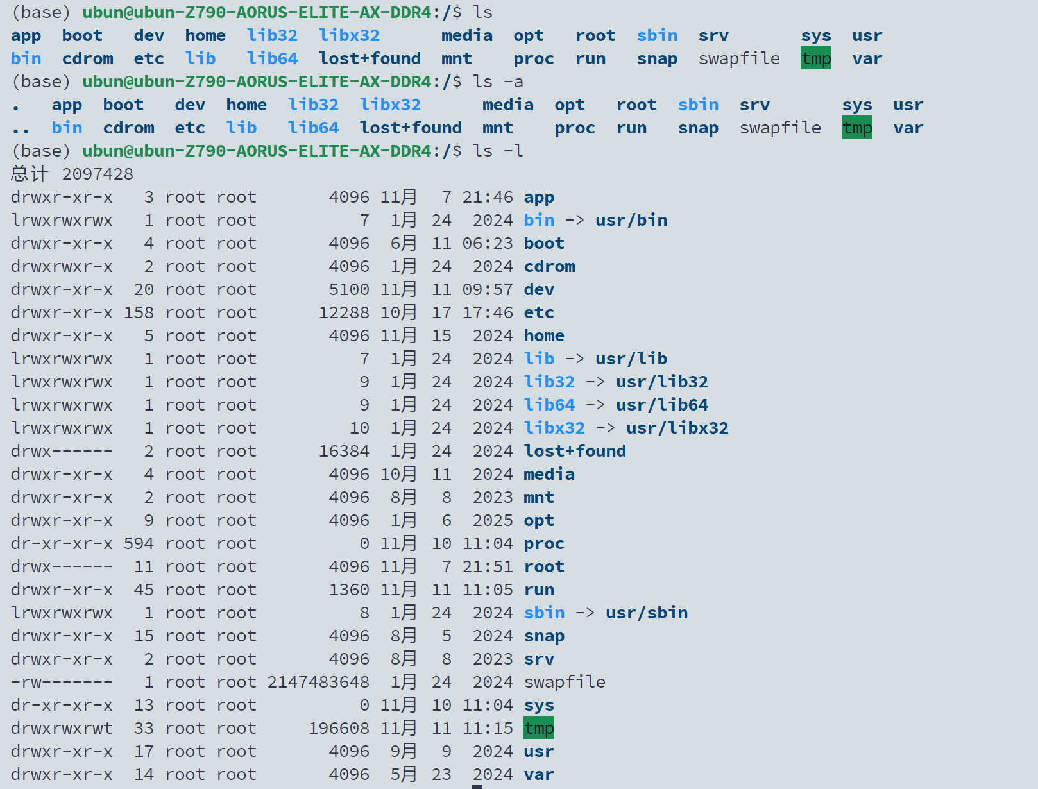The width and height of the screenshot is (1038, 789).
Task: Click highlighted 'tmp' in first ls output
Action: [816, 58]
